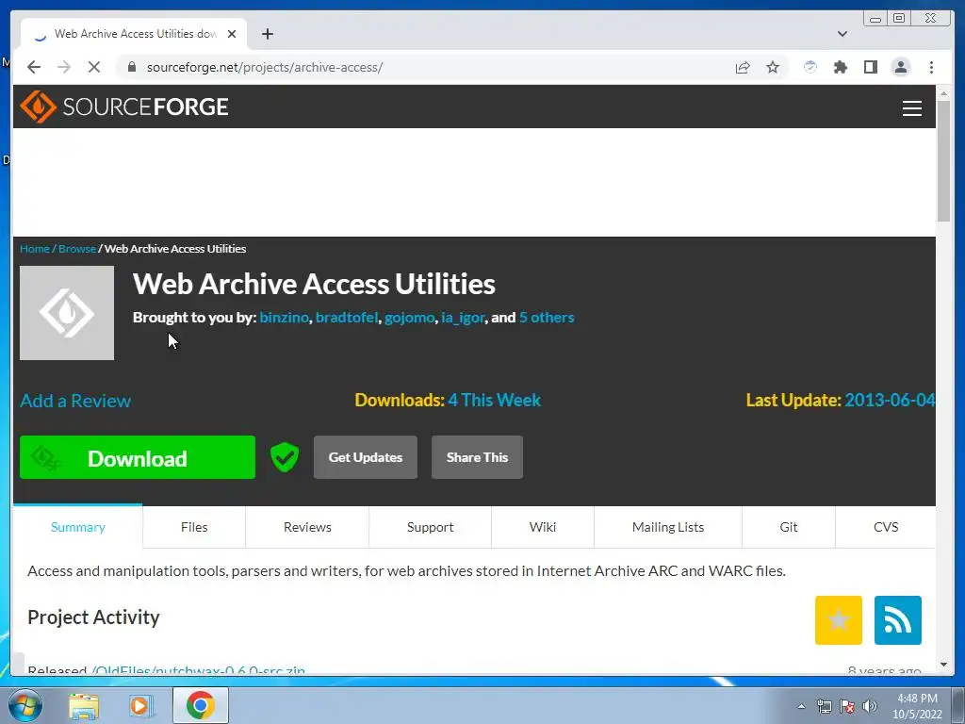The height and width of the screenshot is (724, 965).
Task: Click the 'Web Archive Access Utilities' title
Action: pos(314,284)
